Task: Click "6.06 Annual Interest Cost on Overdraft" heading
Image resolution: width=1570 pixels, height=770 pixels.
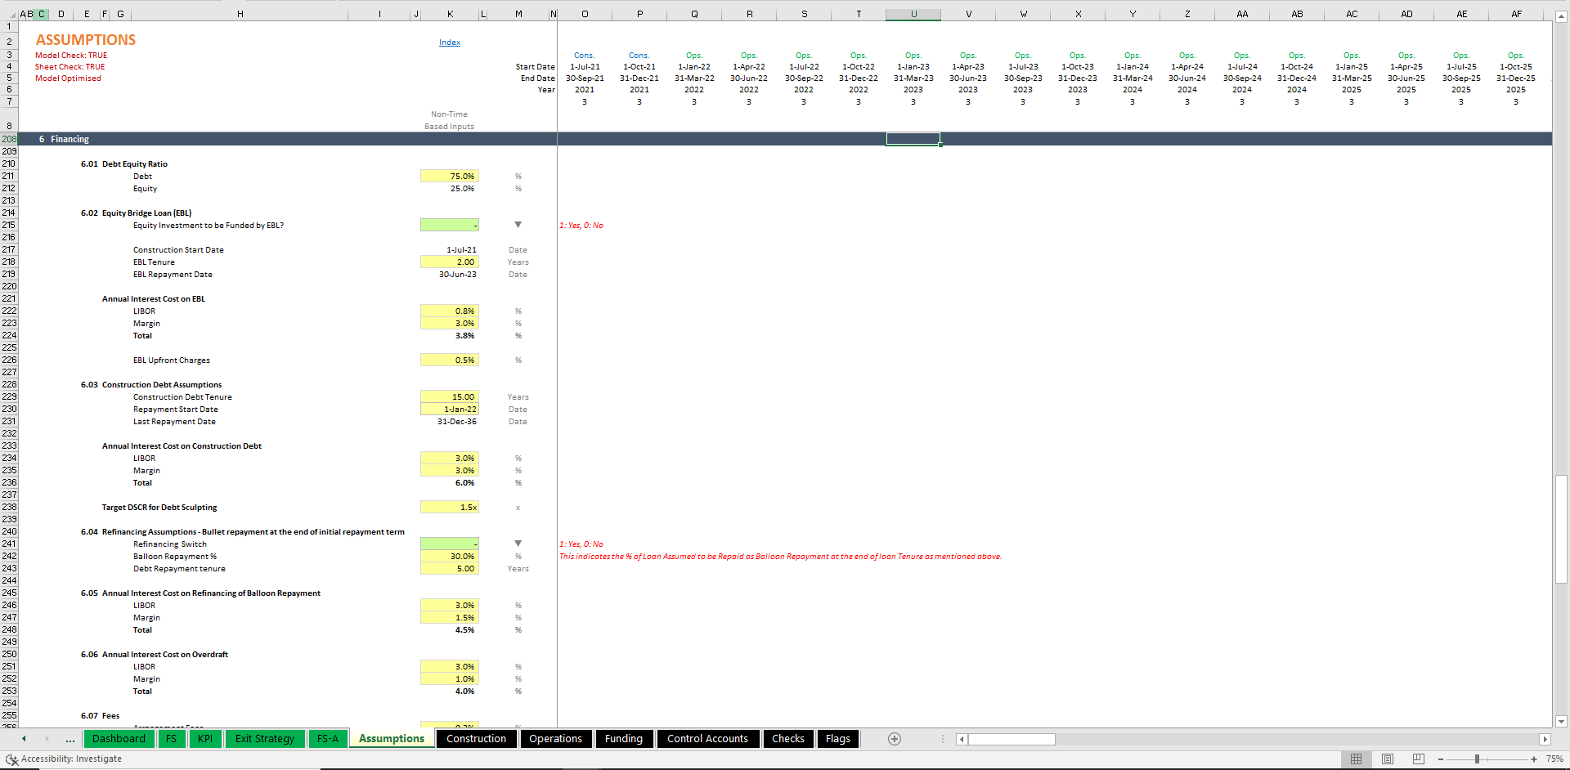Action: coord(155,654)
